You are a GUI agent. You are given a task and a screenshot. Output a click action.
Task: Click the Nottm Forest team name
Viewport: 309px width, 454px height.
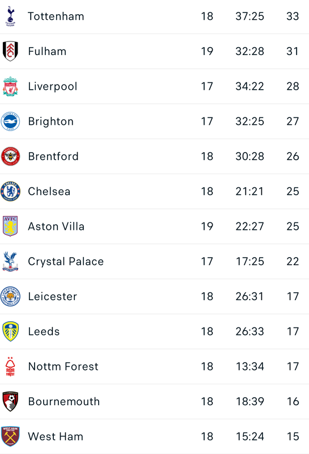pyautogui.click(x=63, y=367)
